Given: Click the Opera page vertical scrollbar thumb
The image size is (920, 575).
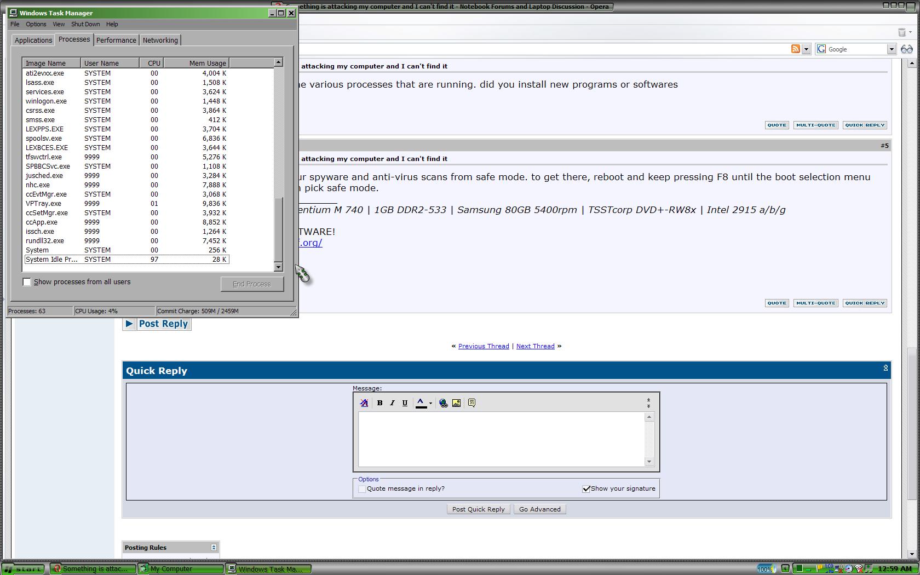Looking at the screenshot, I should 911,425.
